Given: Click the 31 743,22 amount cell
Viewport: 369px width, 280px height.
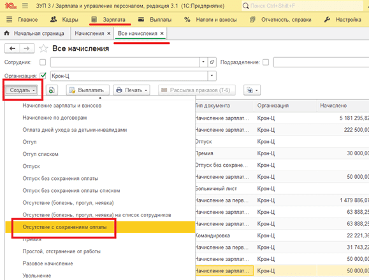Looking at the screenshot, I should click(343, 248).
